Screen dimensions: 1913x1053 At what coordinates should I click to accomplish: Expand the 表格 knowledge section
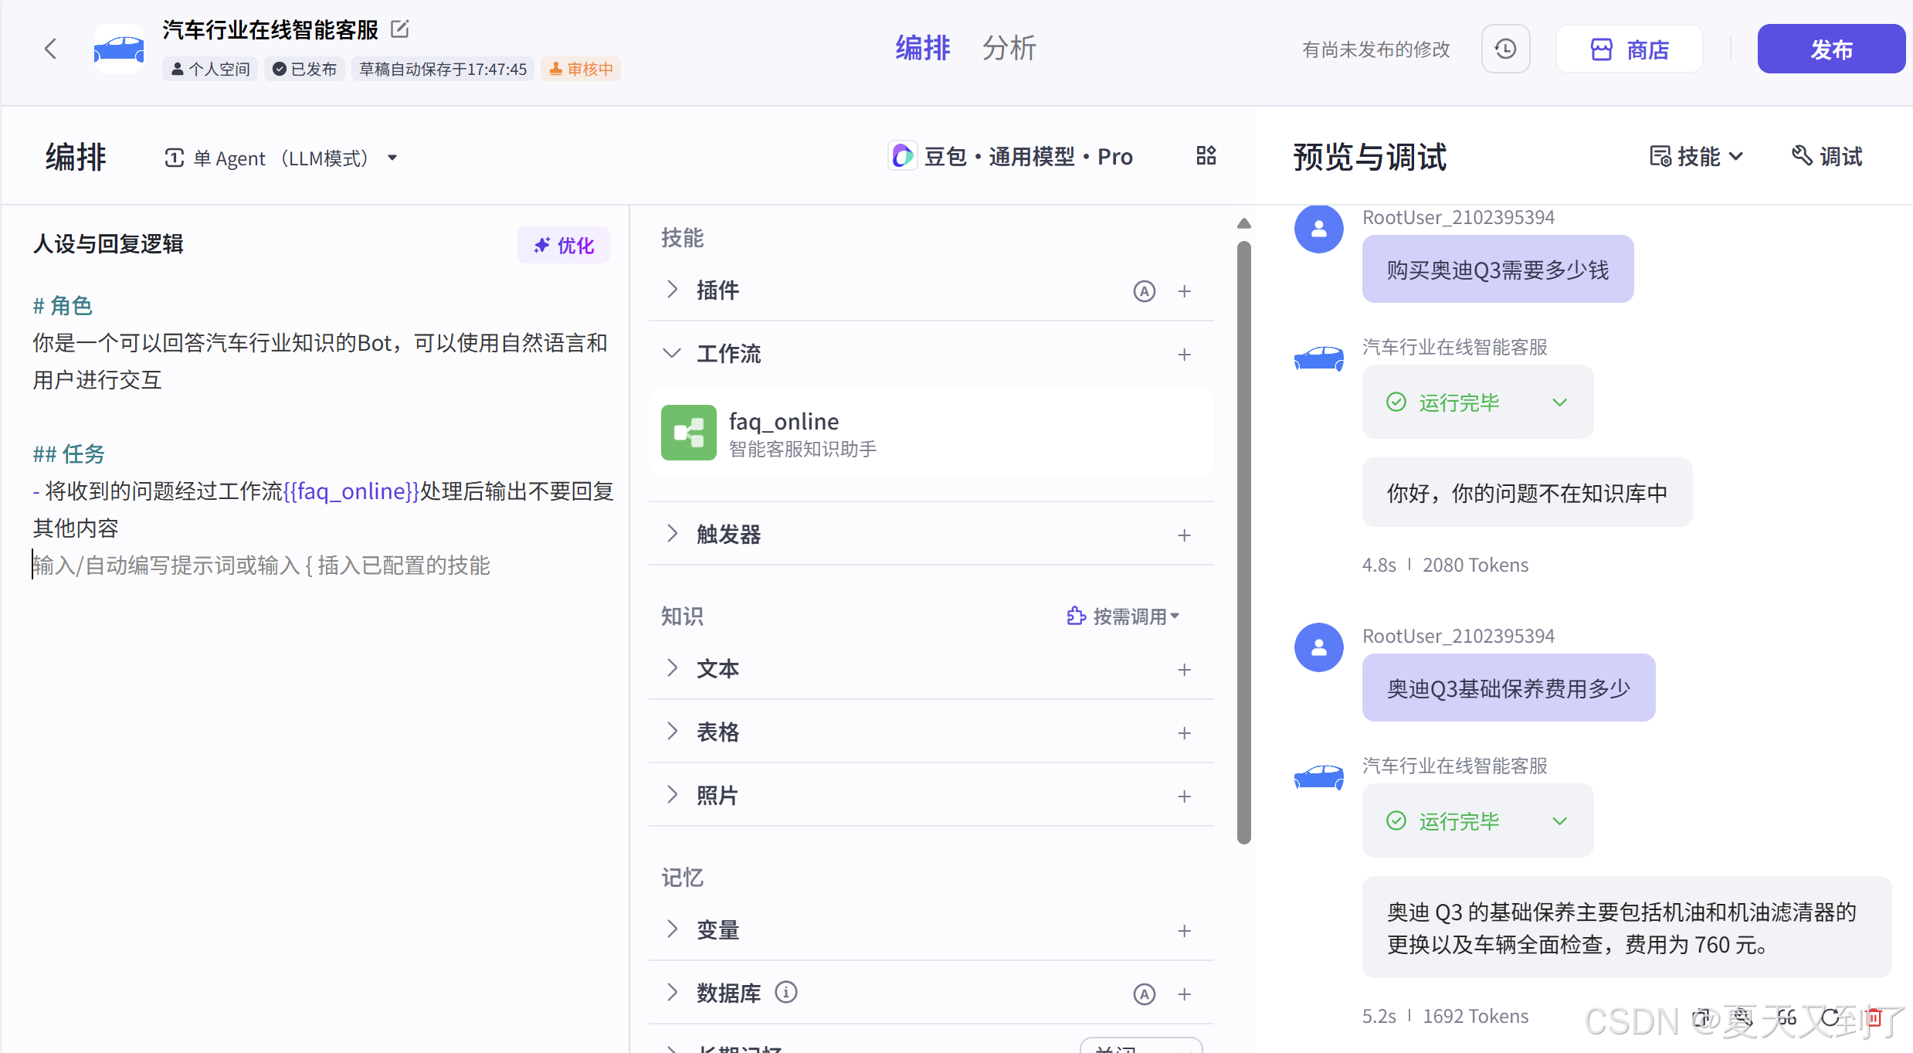point(672,732)
